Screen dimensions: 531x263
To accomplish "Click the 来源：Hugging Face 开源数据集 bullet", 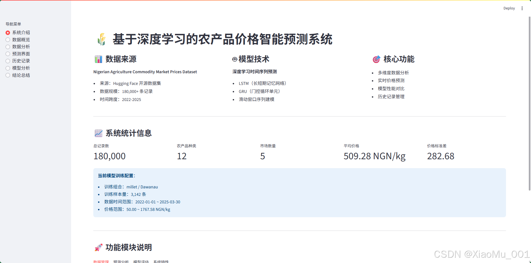I will [130, 83].
